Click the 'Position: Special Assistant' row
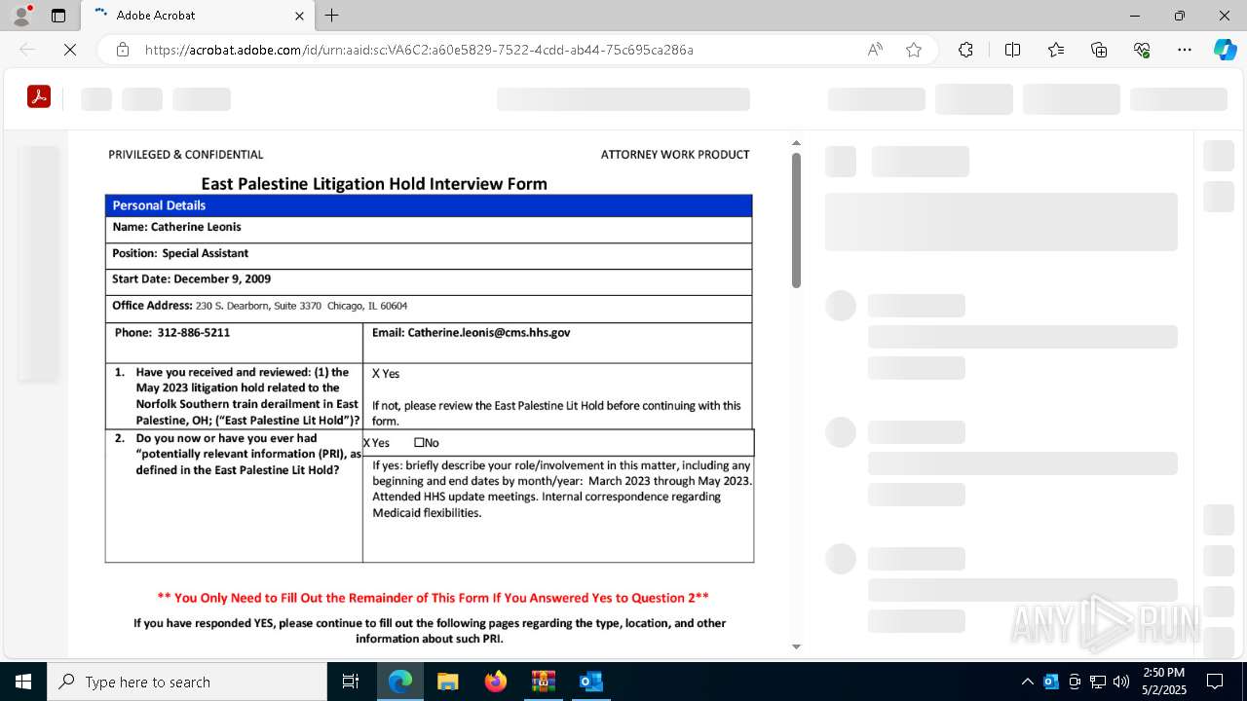The height and width of the screenshot is (701, 1247). [x=429, y=255]
